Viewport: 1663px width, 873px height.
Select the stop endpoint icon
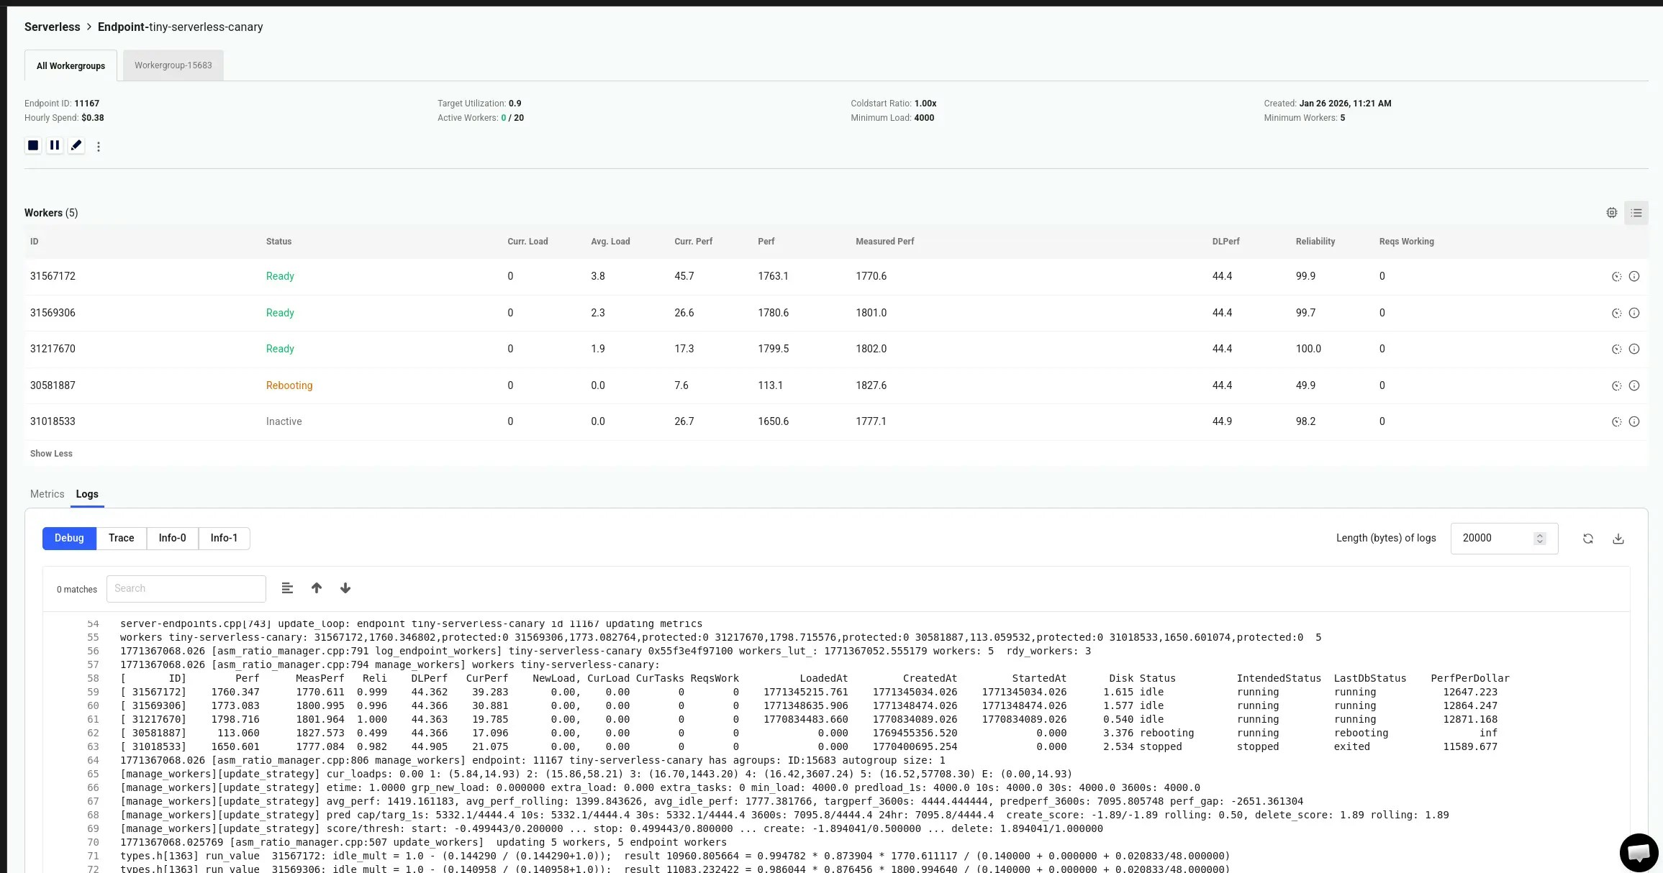pos(32,145)
